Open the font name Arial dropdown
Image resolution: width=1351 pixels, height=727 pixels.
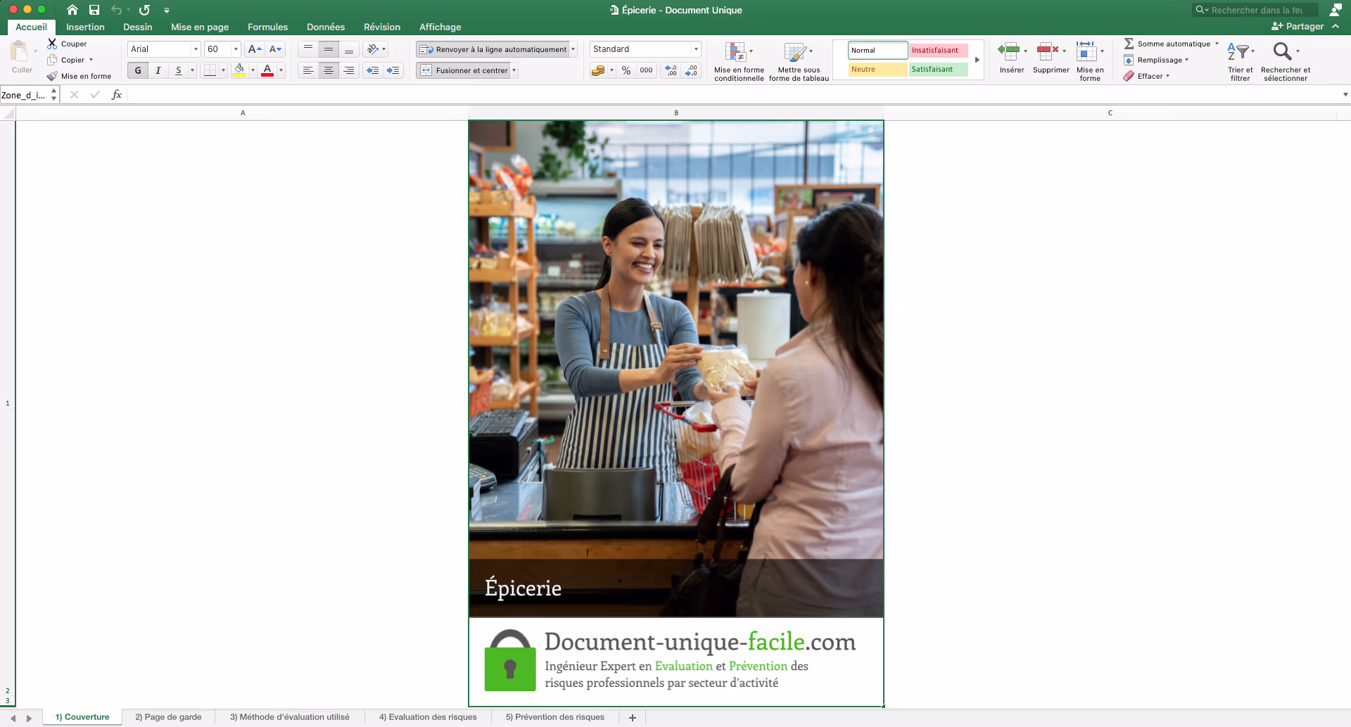click(x=196, y=49)
